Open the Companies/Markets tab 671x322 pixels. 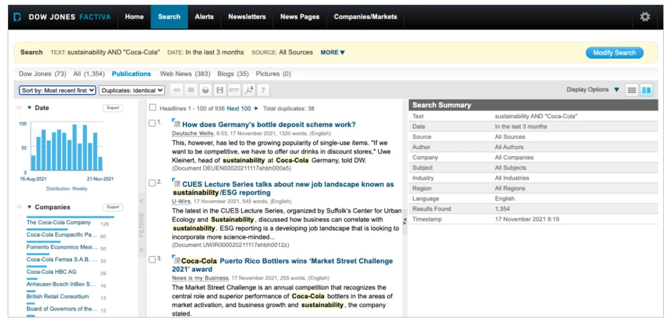click(365, 17)
